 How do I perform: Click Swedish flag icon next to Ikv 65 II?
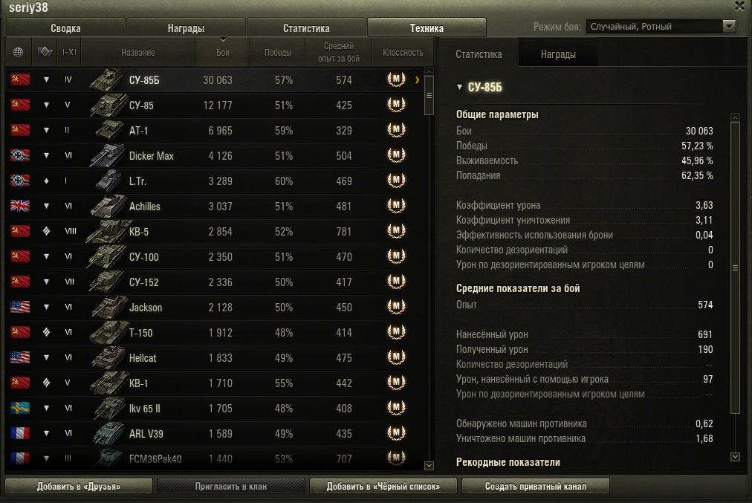[x=20, y=408]
